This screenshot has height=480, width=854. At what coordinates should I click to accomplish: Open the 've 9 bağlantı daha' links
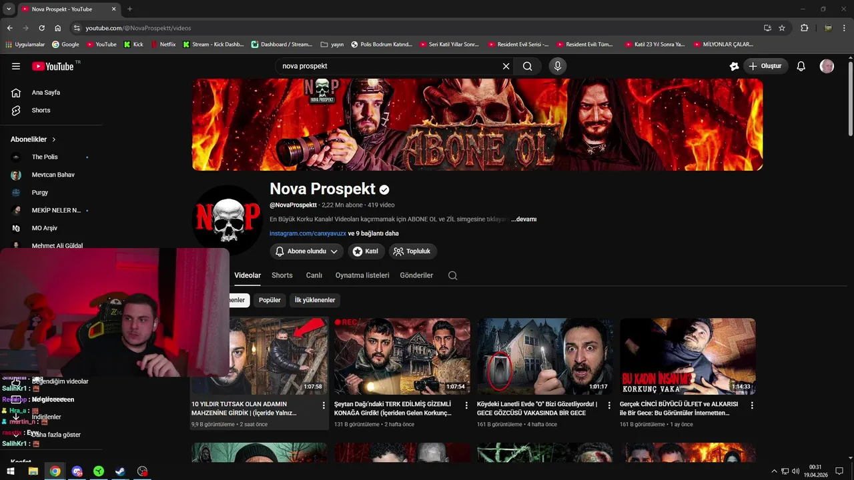pos(374,233)
